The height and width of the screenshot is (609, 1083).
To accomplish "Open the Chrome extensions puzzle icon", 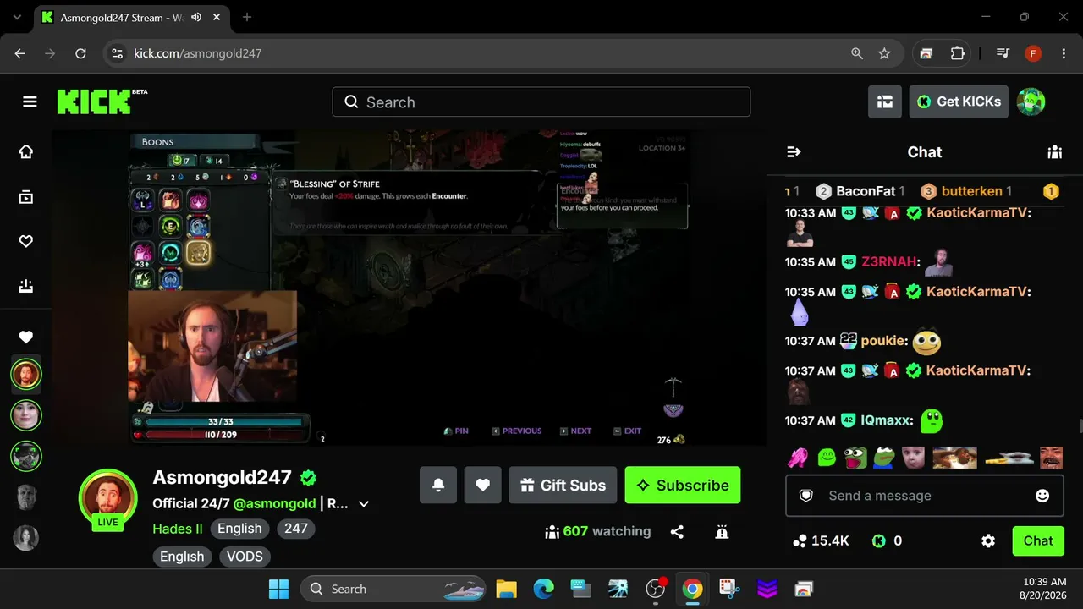I will click(x=957, y=53).
